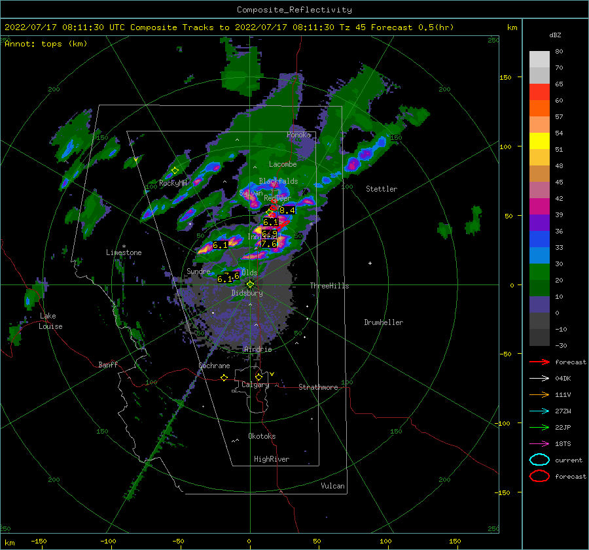Viewport: 589px width, 550px height.
Task: Click the RockyMH label
Action: coord(173,183)
